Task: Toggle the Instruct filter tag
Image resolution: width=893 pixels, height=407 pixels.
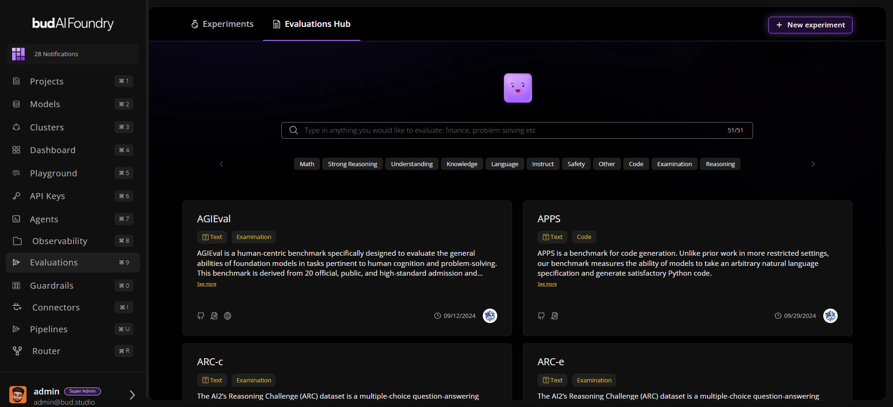Action: tap(543, 164)
